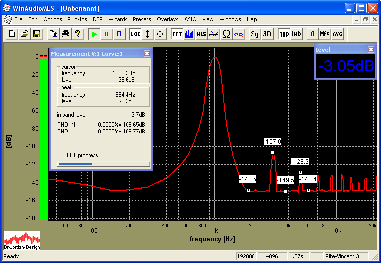Toggle IMD measurement display
The width and height of the screenshot is (381, 263).
(296, 34)
